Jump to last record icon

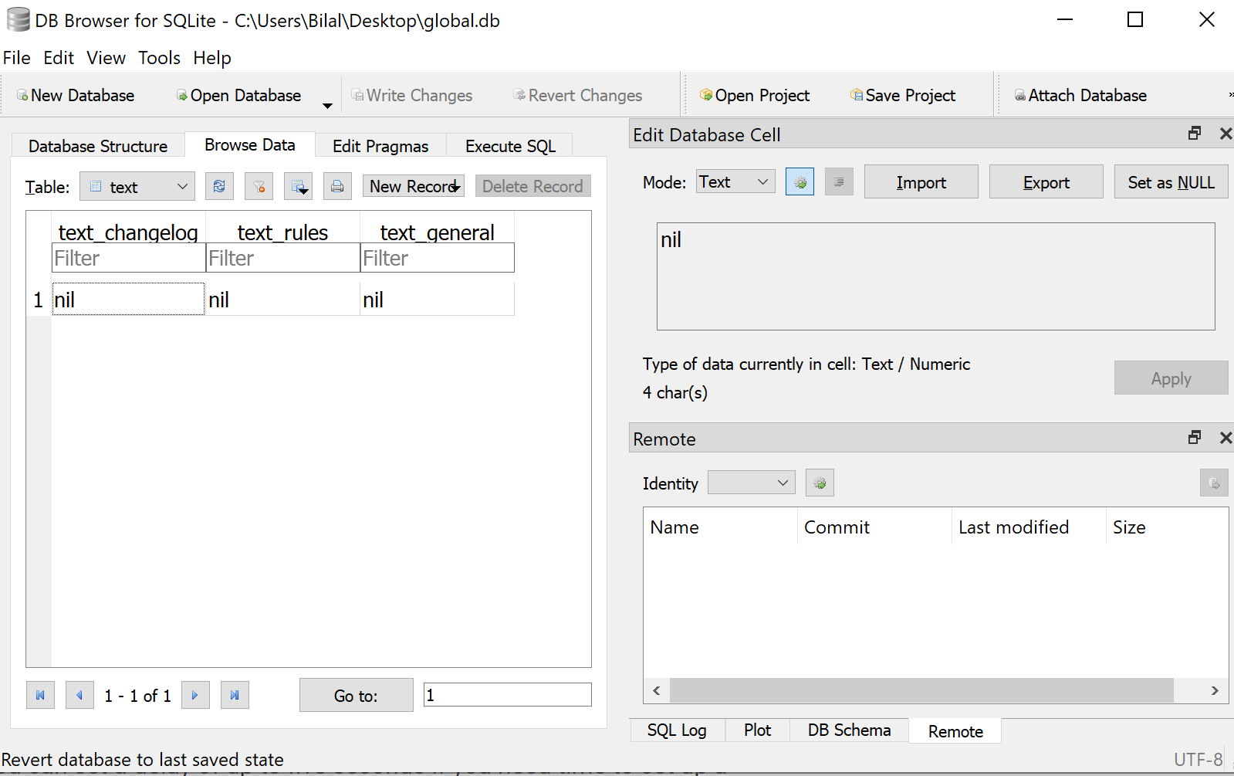235,695
